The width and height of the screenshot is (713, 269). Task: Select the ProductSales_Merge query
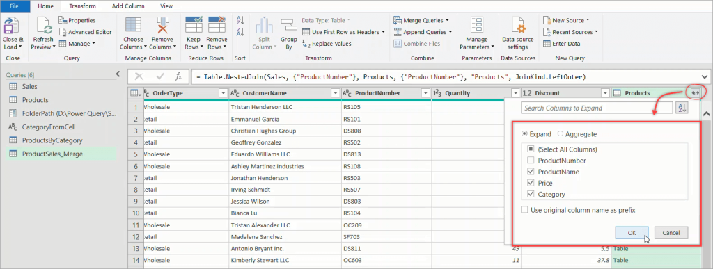click(61, 154)
